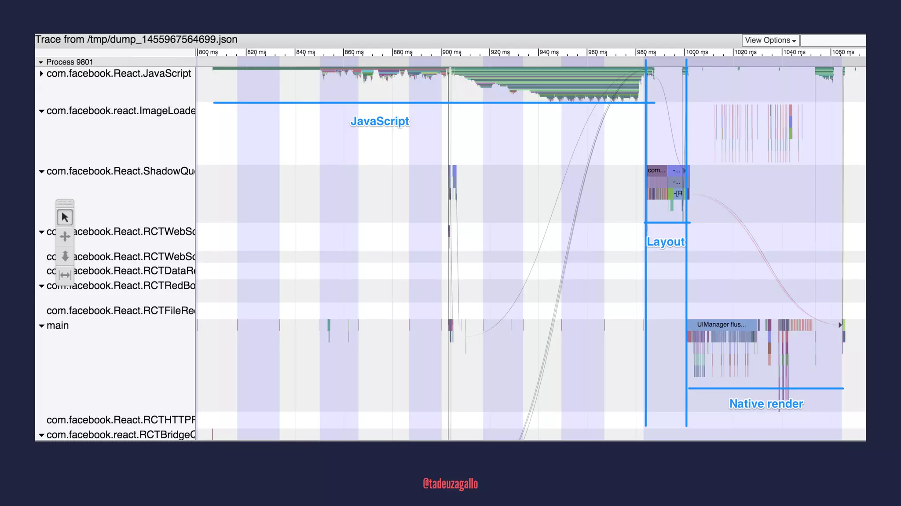
Task: Click the search input field next to View Options
Action: [832, 40]
